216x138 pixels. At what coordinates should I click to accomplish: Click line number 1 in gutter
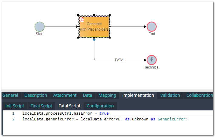click(13, 113)
